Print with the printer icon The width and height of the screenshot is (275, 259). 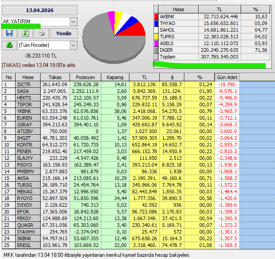(x=42, y=33)
